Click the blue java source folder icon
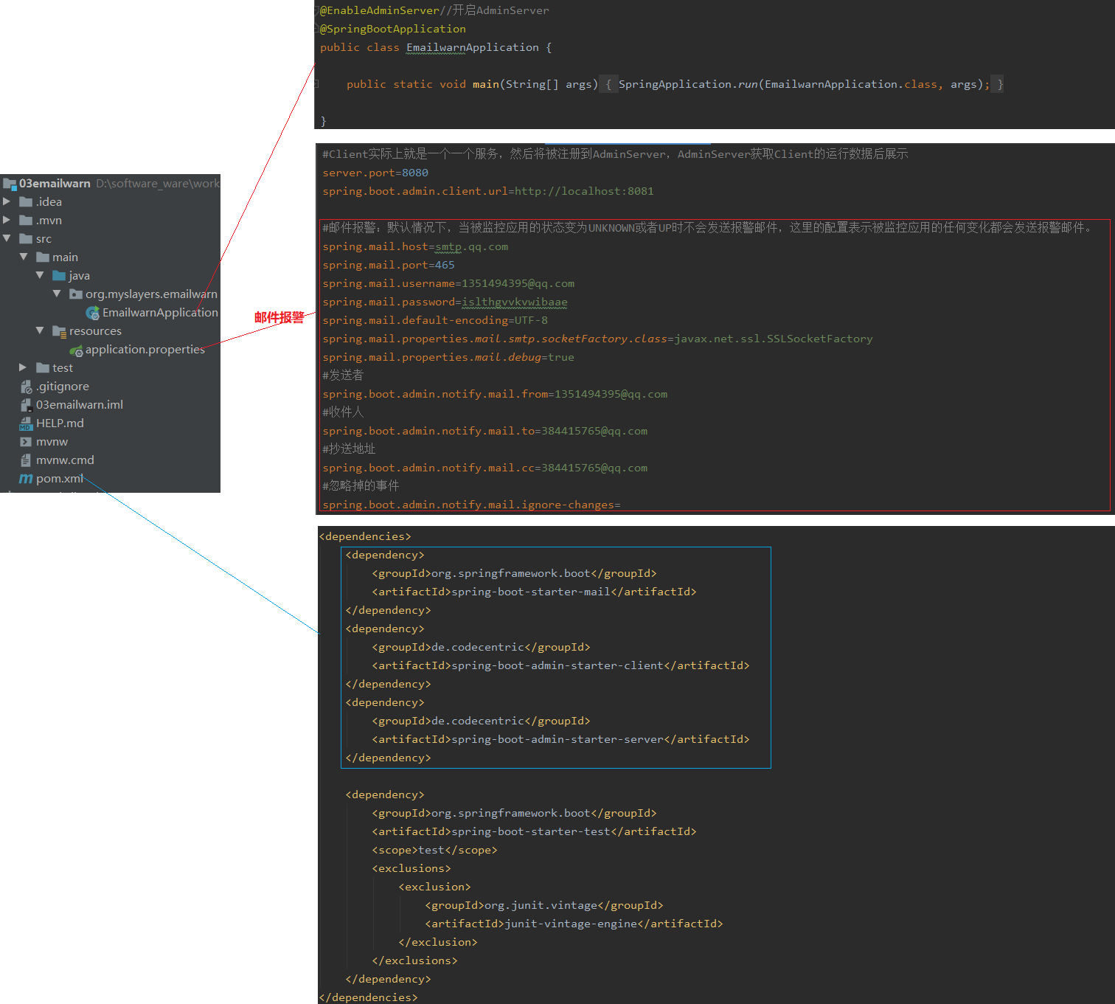Viewport: 1115px width, 1004px height. [x=59, y=276]
